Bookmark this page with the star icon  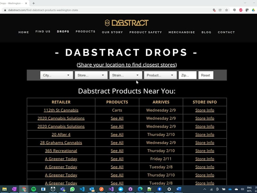pos(226,10)
